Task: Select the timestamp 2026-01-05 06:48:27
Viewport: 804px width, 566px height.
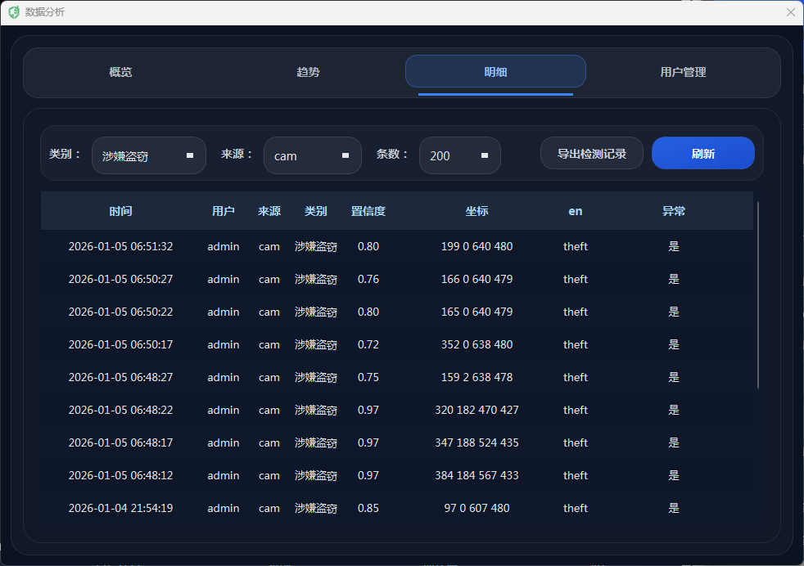Action: [120, 378]
